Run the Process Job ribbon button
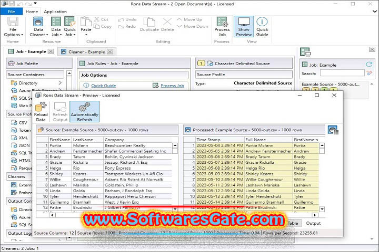379x252 pixels. pyautogui.click(x=222, y=27)
